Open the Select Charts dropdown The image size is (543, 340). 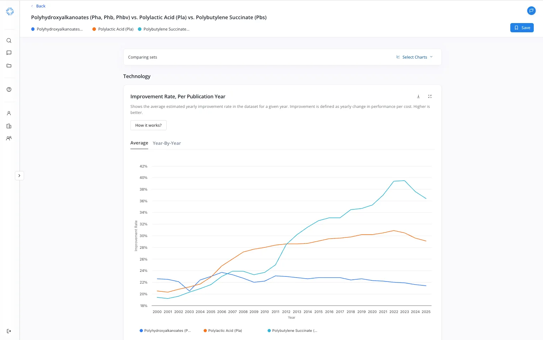[x=414, y=57]
